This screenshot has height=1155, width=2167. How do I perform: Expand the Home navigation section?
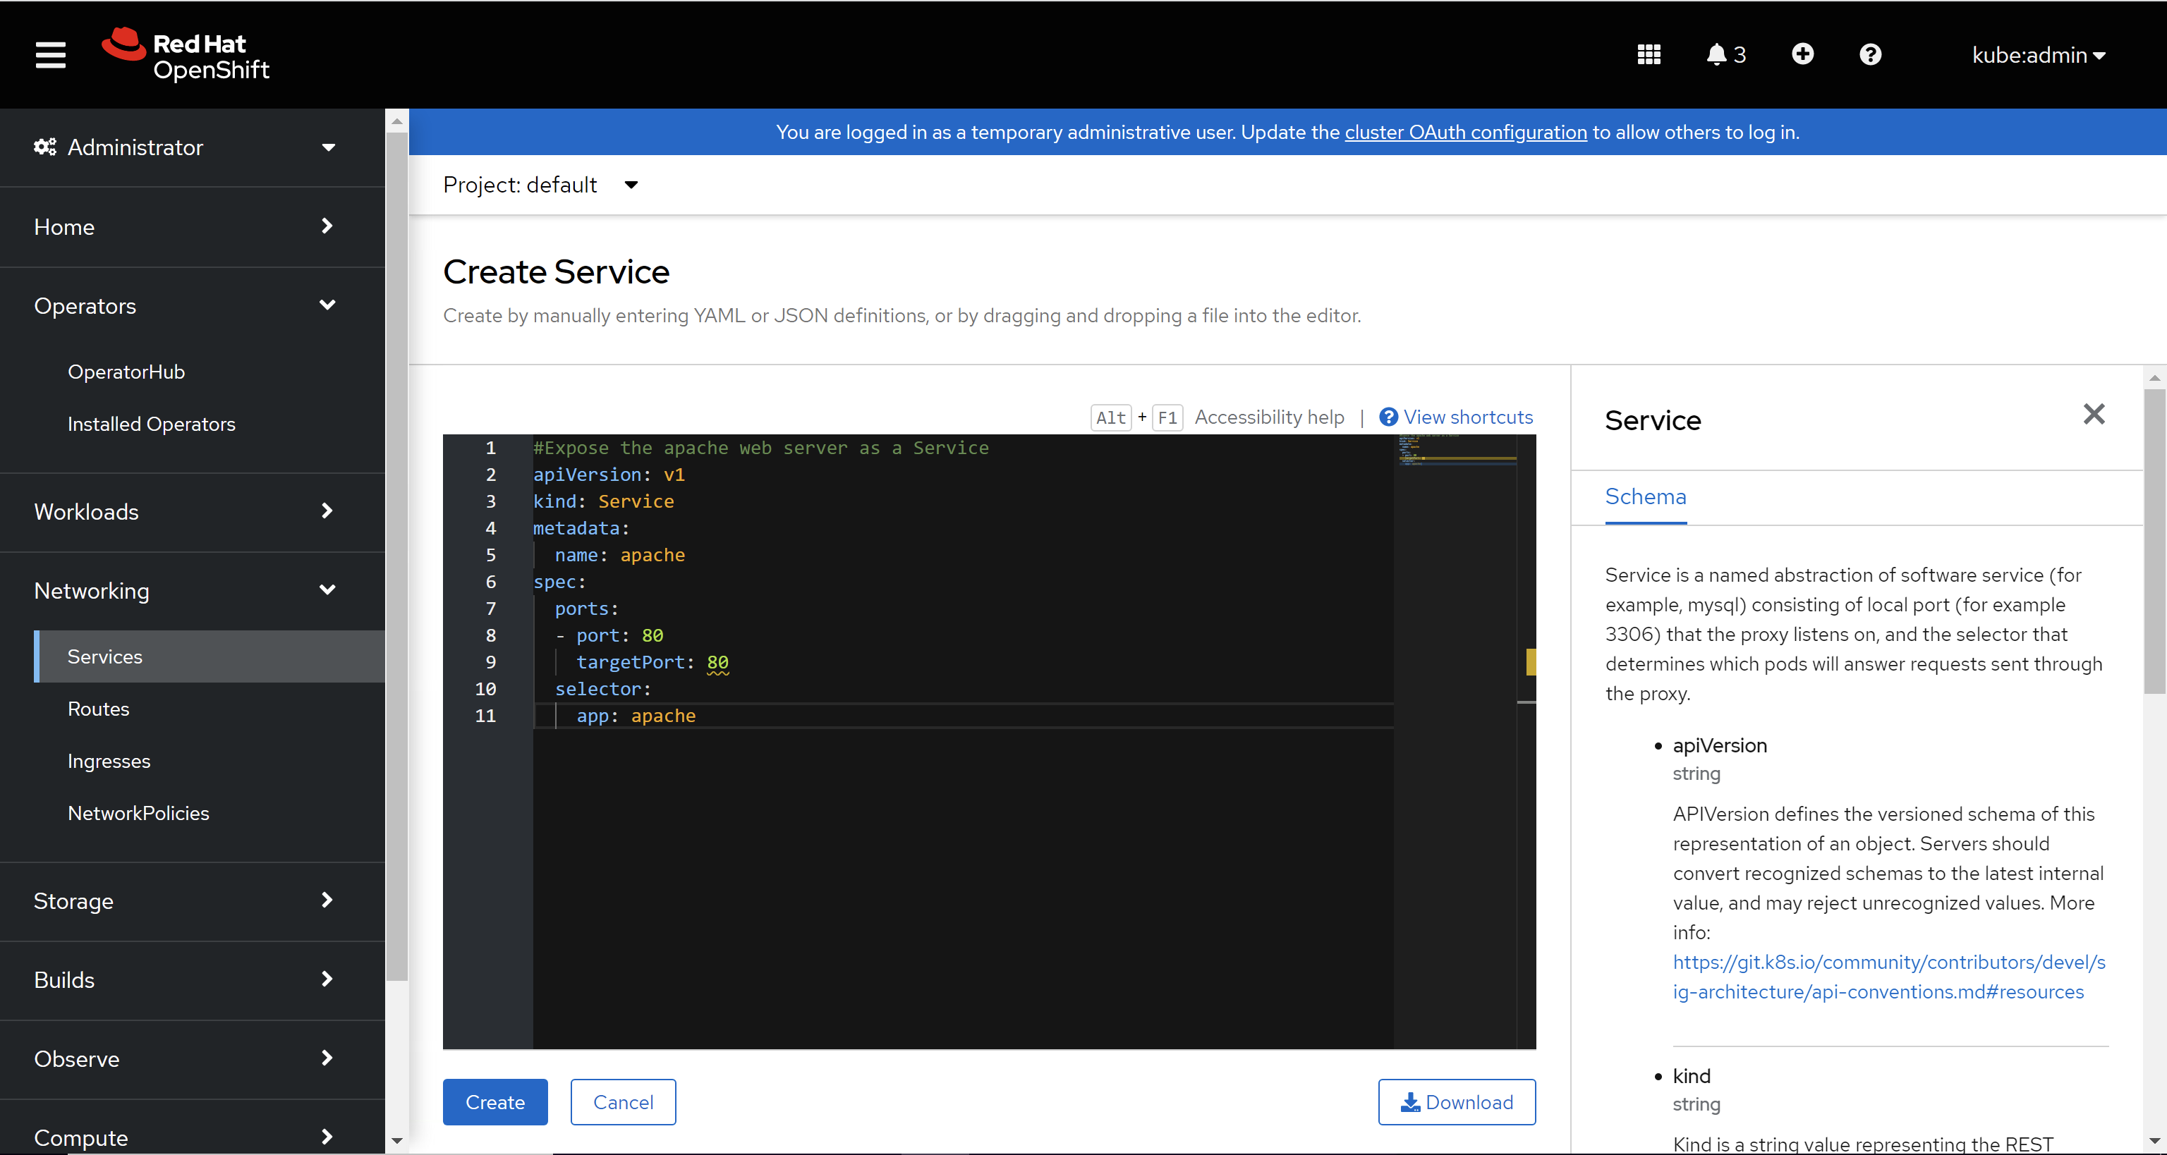tap(185, 227)
